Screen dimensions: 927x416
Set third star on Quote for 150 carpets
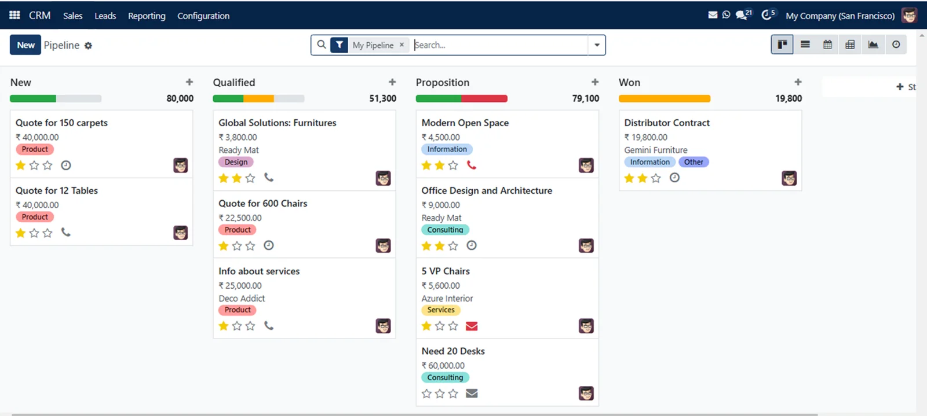48,165
